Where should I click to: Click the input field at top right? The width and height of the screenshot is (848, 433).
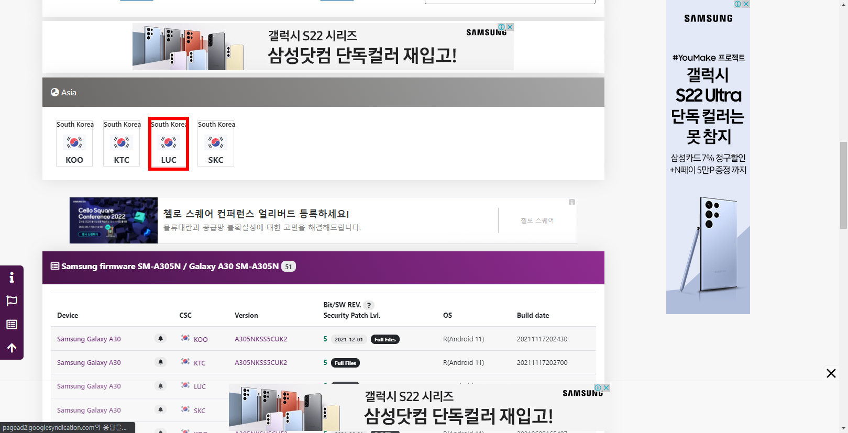[x=510, y=2]
